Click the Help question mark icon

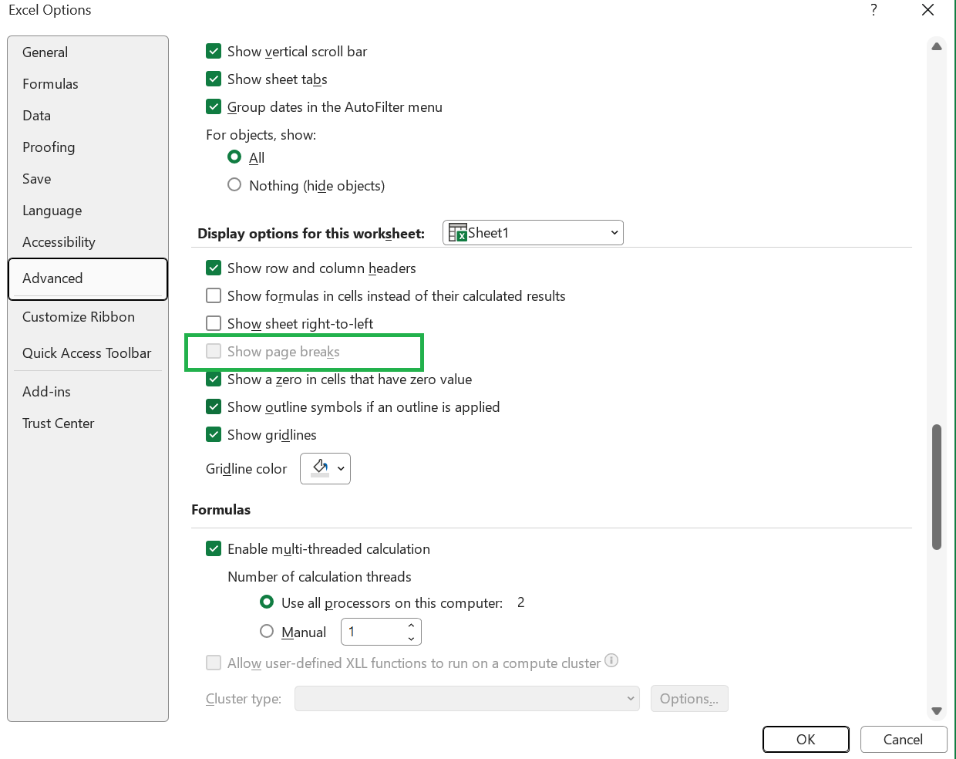874,10
